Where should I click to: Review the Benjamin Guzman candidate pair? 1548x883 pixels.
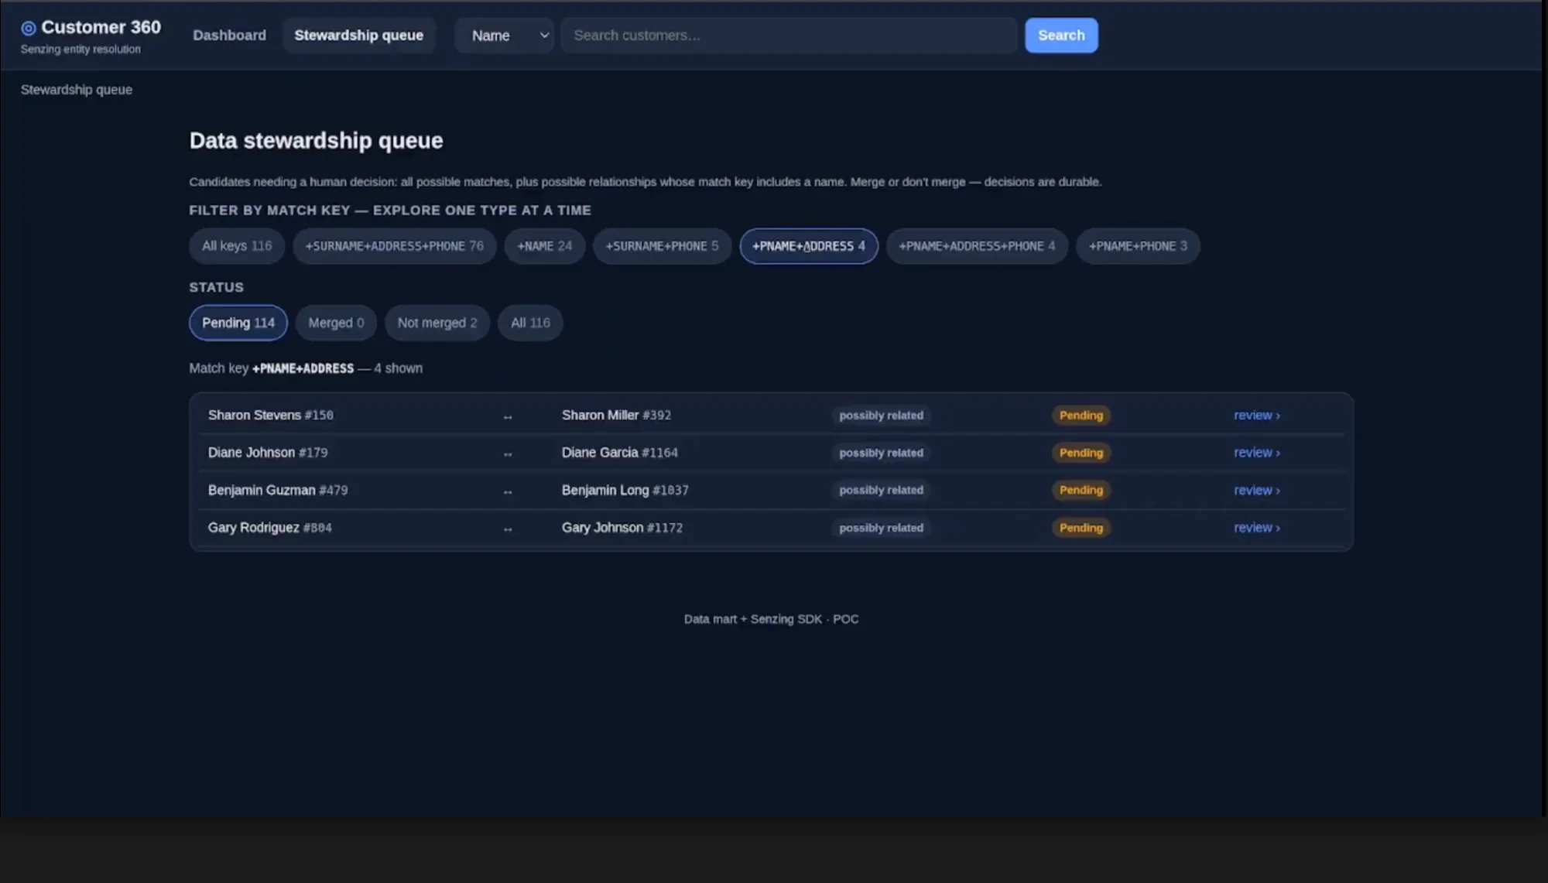click(1256, 491)
